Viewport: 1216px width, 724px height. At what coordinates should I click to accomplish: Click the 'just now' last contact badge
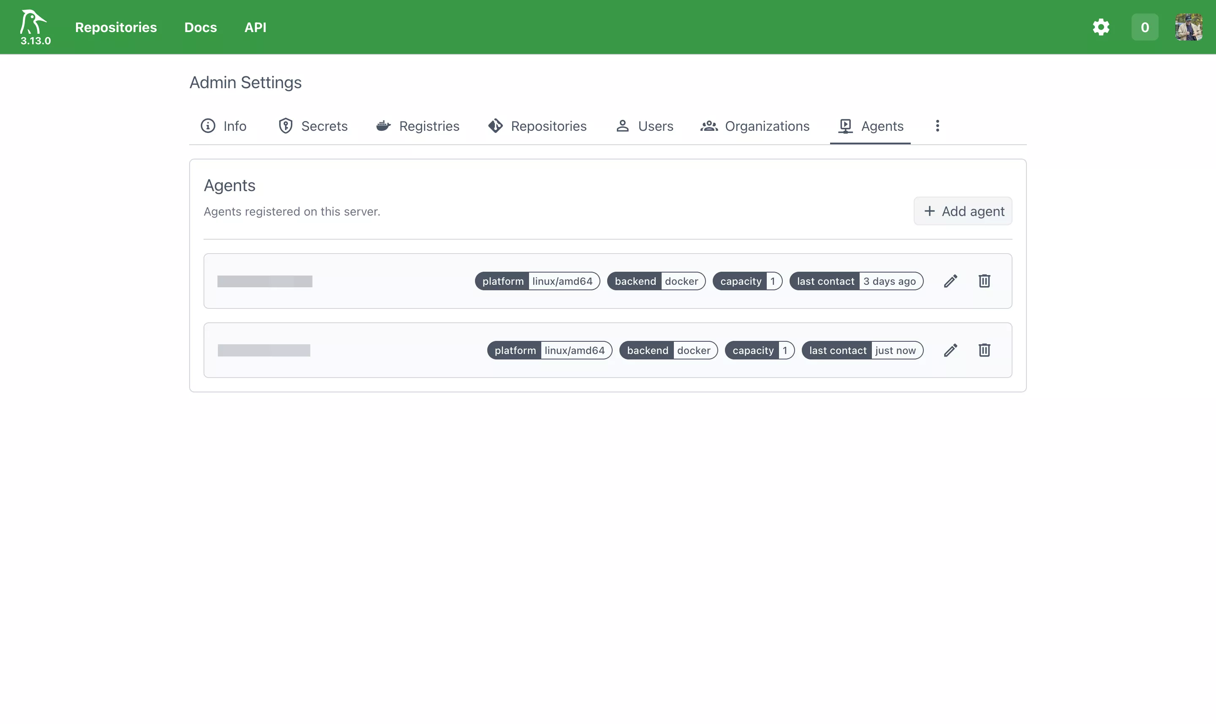coord(863,350)
